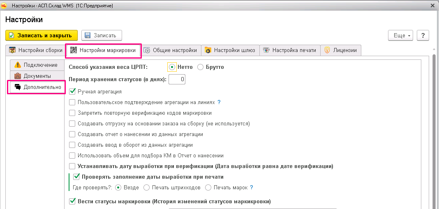This screenshot has width=439, height=209.
Task: Check Создавать отгрузку на основании заказа
Action: pyautogui.click(x=72, y=124)
